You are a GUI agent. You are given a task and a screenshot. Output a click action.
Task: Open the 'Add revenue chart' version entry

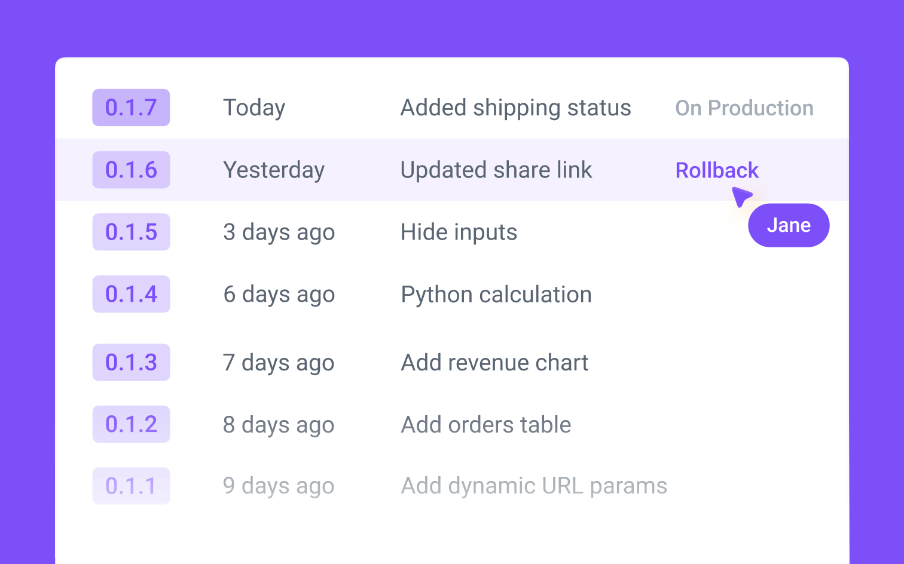494,362
